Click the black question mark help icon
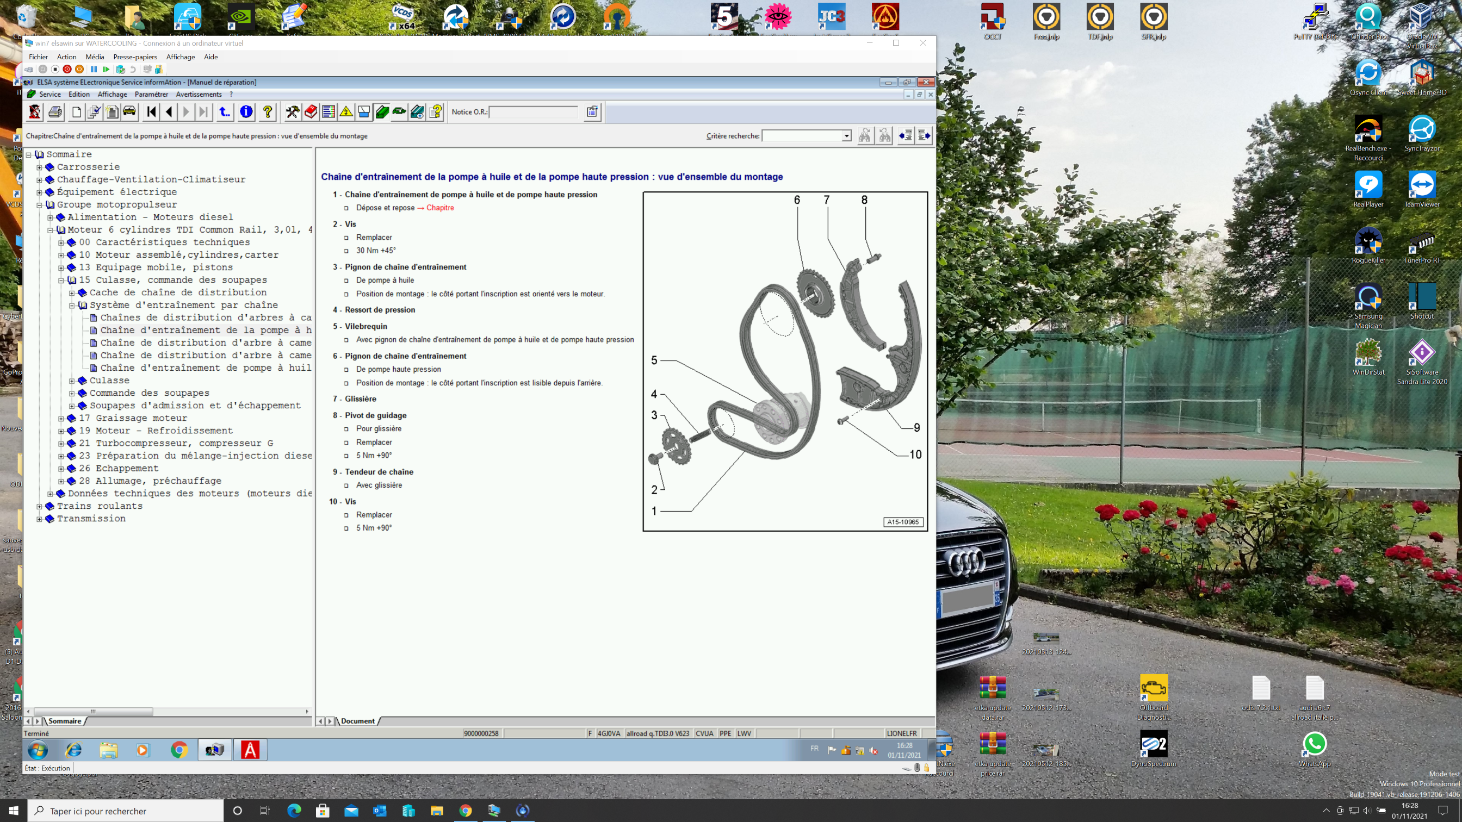The image size is (1462, 822). (x=267, y=112)
